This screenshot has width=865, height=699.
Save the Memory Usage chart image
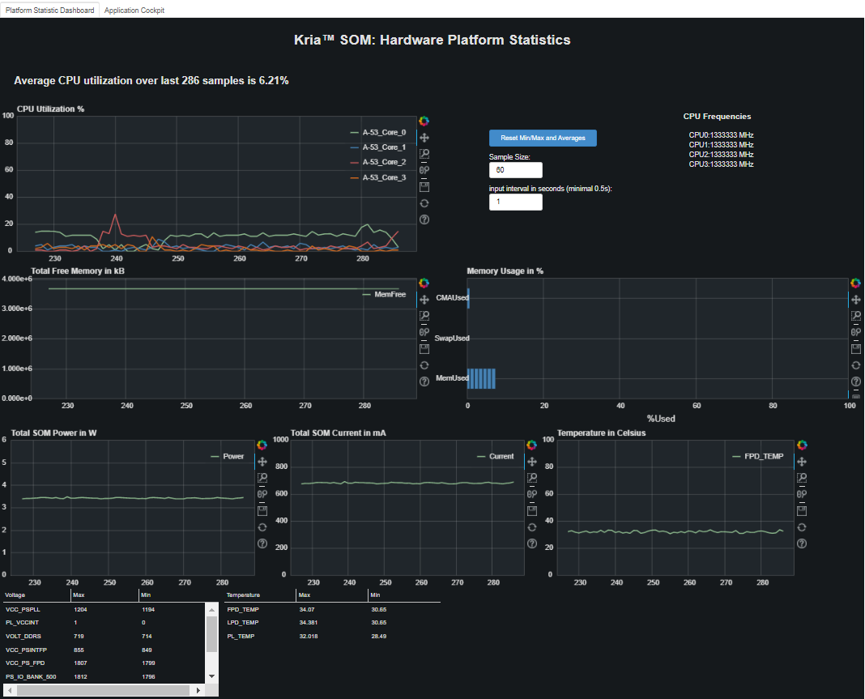tap(855, 348)
